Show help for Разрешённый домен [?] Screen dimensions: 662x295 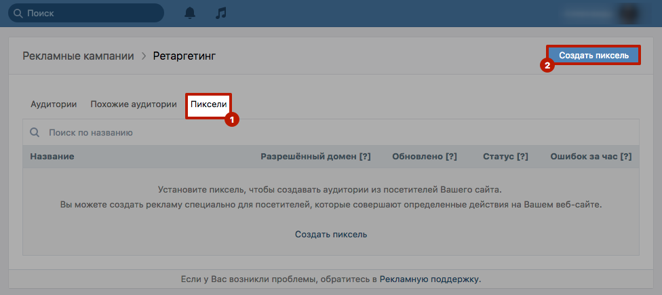coord(365,157)
